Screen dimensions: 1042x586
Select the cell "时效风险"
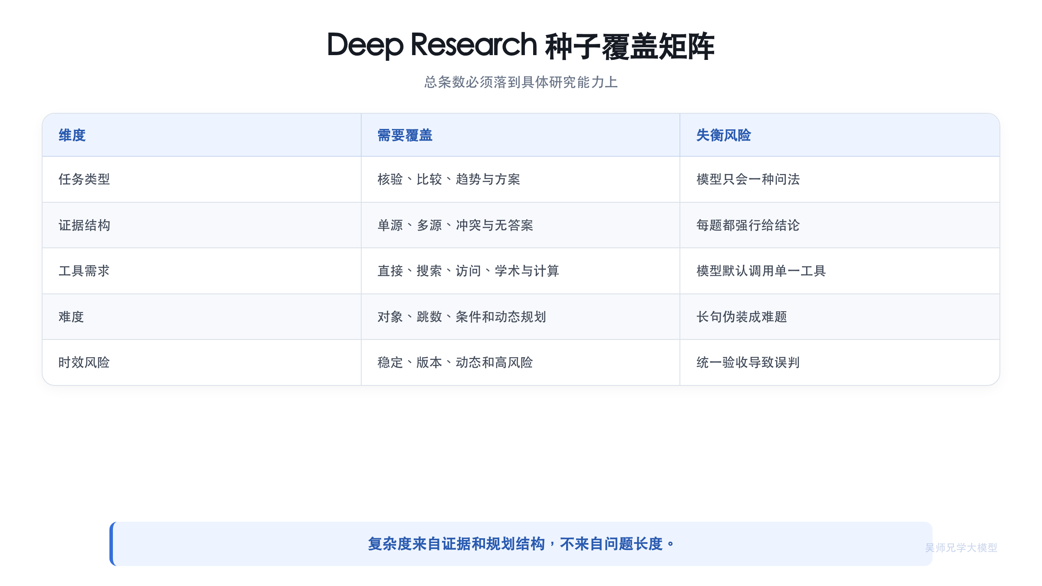point(202,362)
